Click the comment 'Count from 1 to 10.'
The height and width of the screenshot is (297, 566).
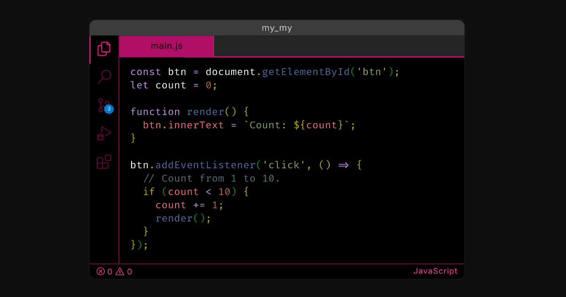(x=212, y=178)
